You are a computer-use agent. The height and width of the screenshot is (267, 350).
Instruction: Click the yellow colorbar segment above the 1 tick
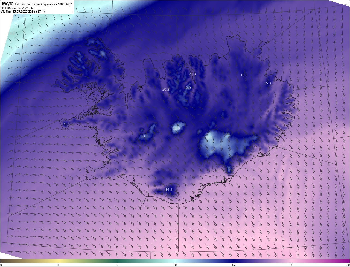59,261
